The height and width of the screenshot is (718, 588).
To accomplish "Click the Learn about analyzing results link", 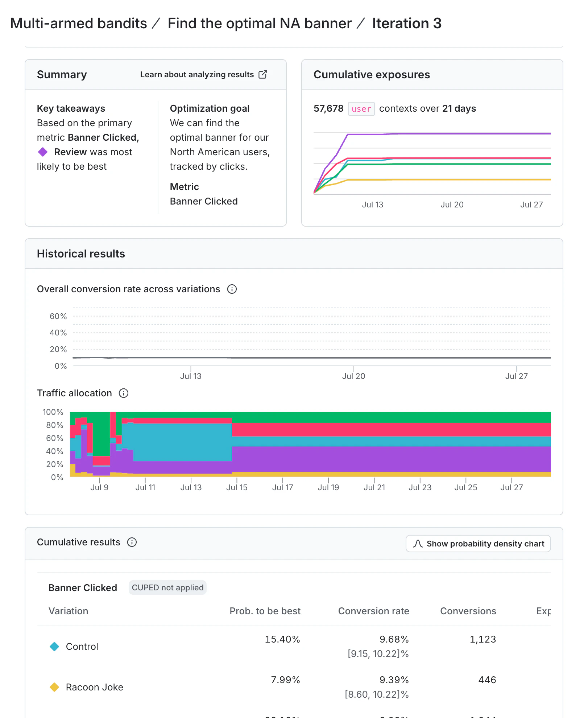I will [196, 74].
